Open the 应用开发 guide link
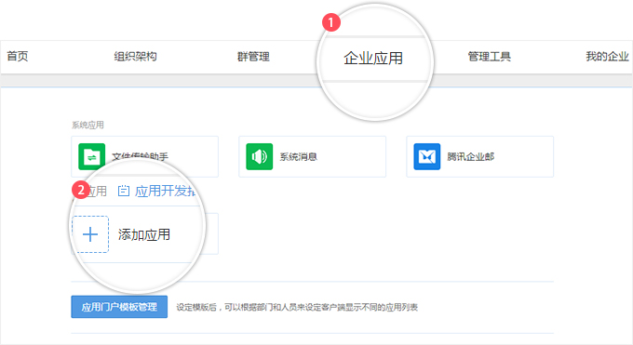 [x=165, y=191]
